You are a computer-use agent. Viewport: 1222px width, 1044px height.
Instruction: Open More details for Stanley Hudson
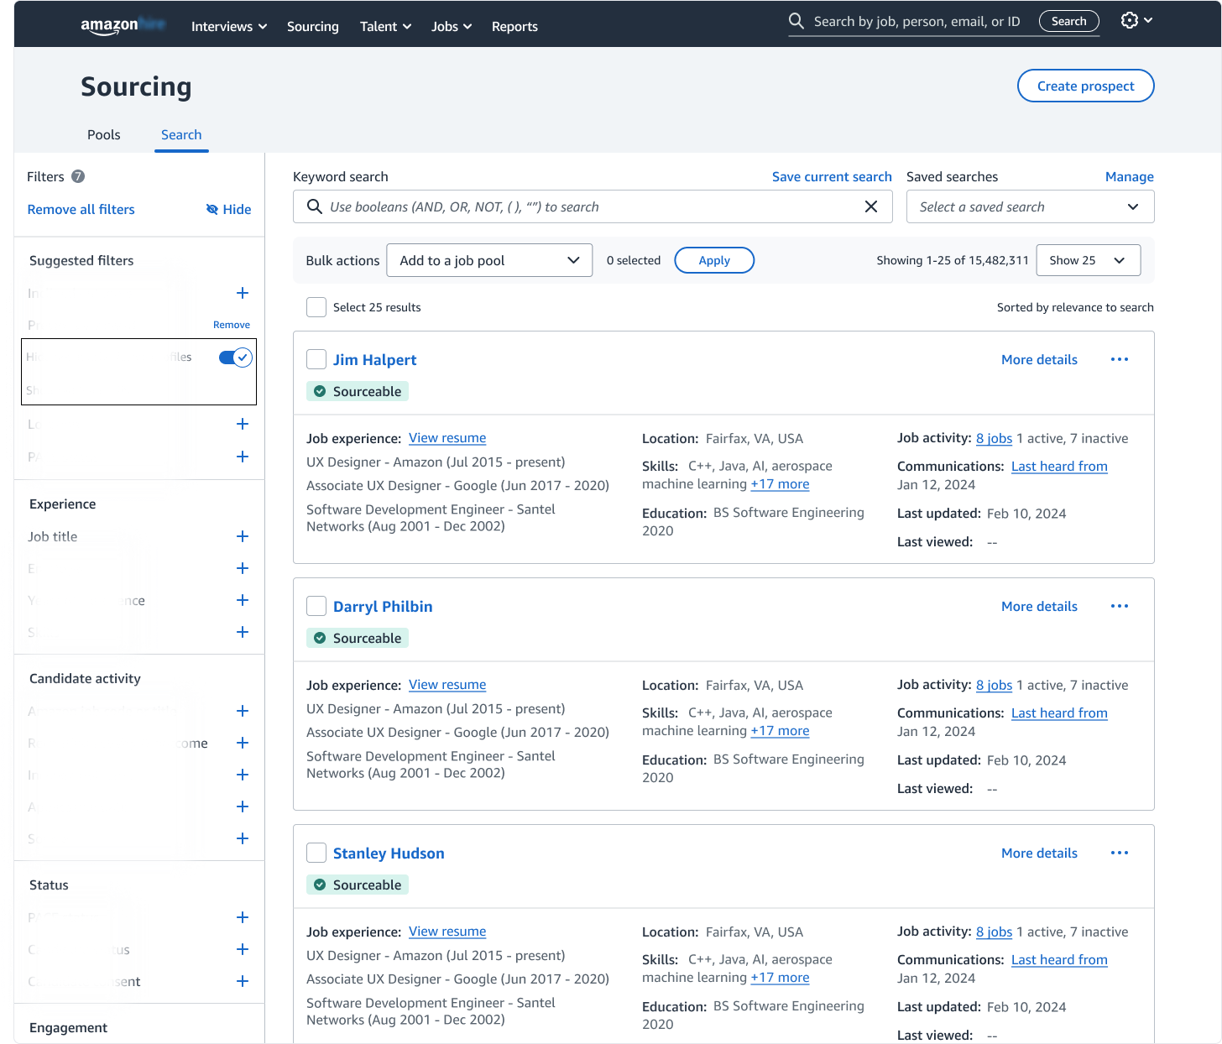click(1039, 853)
